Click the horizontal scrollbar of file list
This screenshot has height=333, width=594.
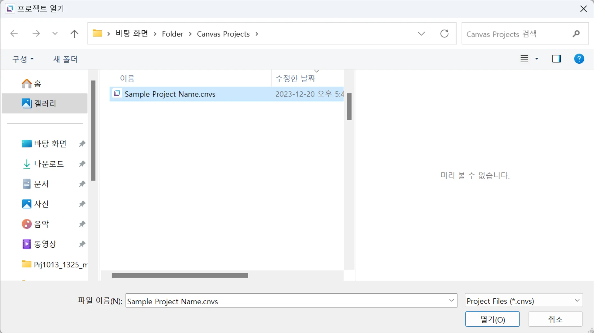pyautogui.click(x=180, y=276)
